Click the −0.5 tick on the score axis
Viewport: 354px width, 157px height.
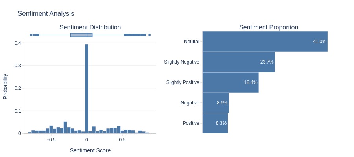point(51,140)
